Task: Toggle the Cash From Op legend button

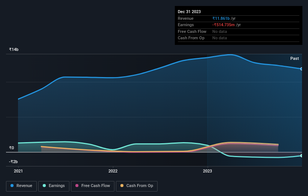Action: [137, 186]
